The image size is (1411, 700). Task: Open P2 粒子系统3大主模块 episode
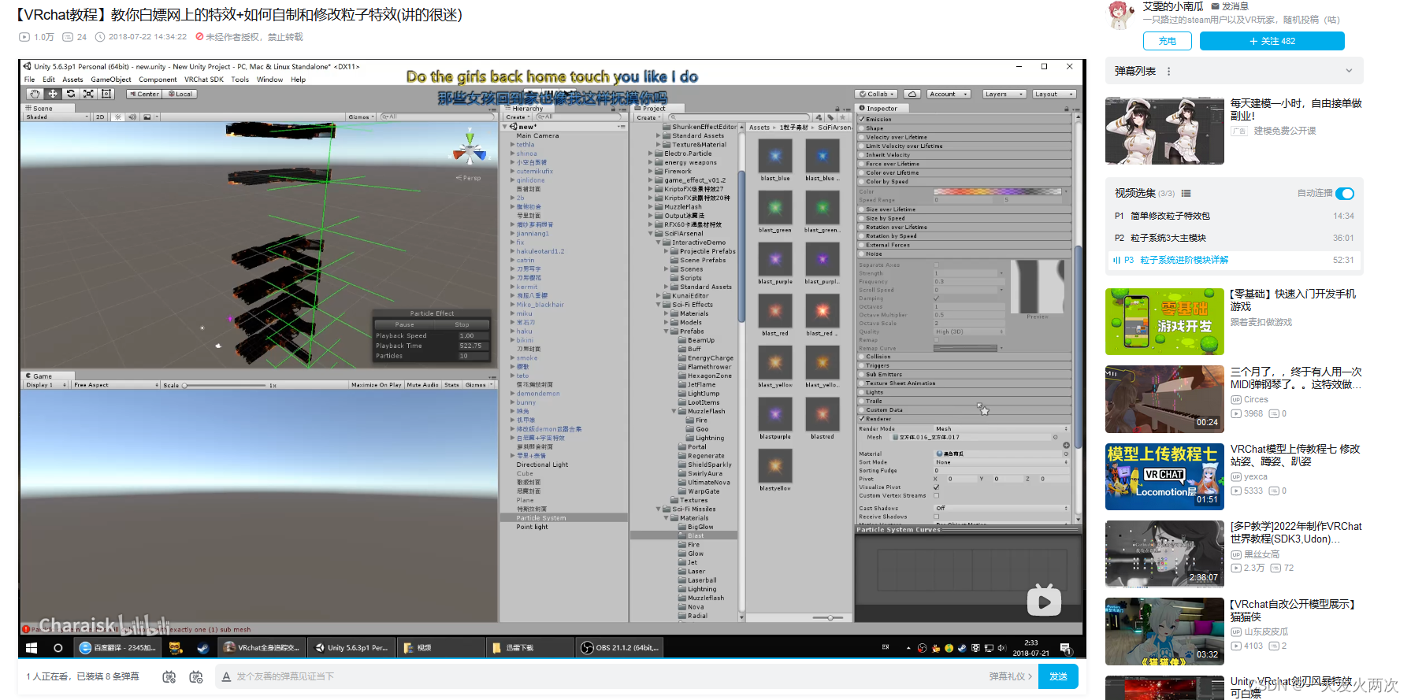(1234, 238)
